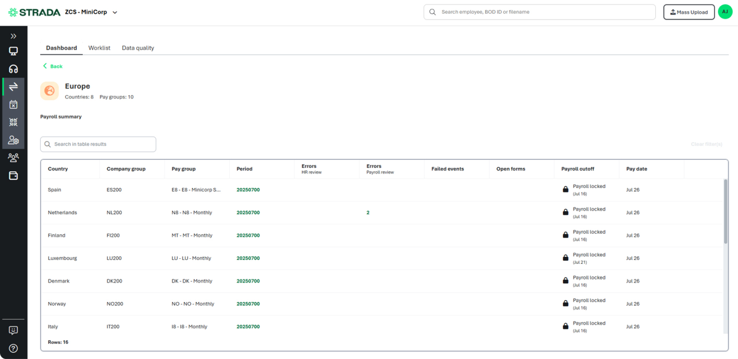Click the table's vertical scrollbar
This screenshot has width=738, height=359.
(x=725, y=213)
